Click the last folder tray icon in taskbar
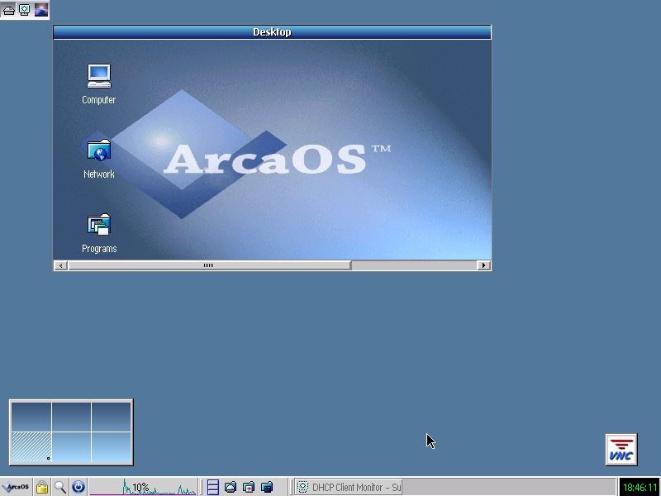This screenshot has width=661, height=496. 267,487
